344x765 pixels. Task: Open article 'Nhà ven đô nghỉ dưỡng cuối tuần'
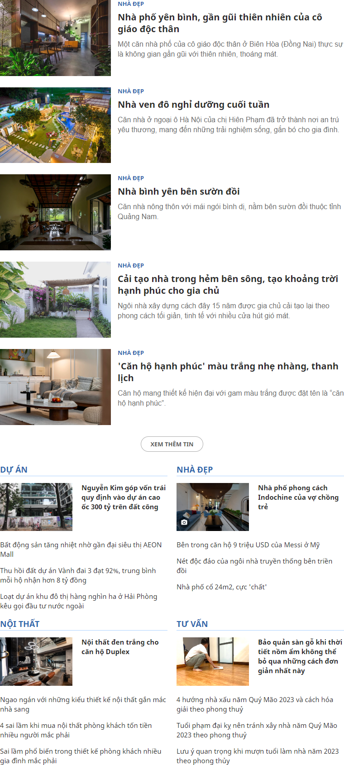(x=194, y=105)
